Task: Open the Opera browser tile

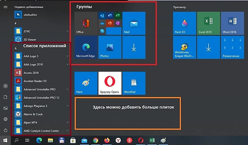Action: (109, 83)
